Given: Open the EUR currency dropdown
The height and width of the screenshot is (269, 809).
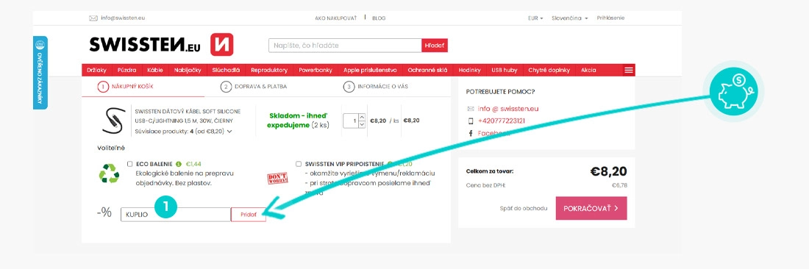Looking at the screenshot, I should pos(535,18).
